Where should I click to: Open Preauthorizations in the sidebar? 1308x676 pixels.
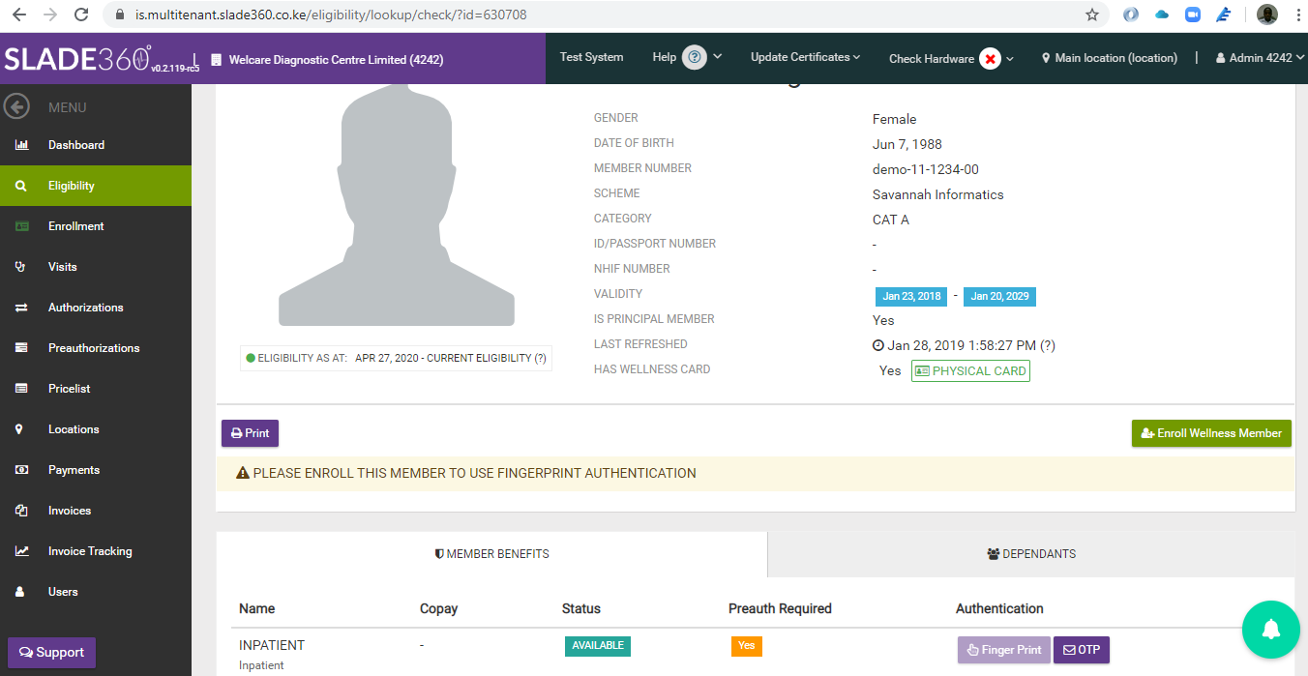click(x=96, y=348)
